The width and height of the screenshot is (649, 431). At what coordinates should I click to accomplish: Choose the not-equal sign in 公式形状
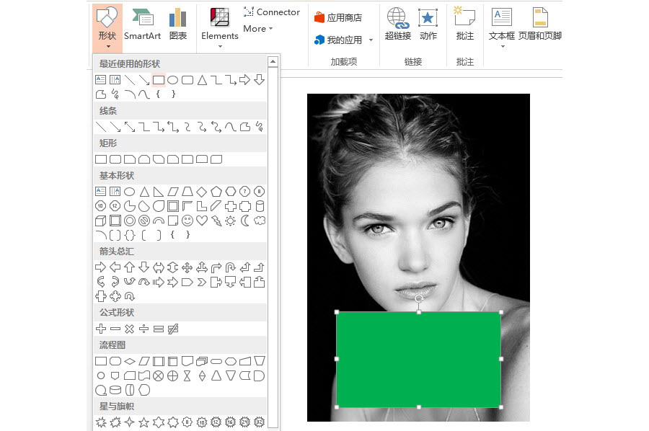pyautogui.click(x=173, y=329)
